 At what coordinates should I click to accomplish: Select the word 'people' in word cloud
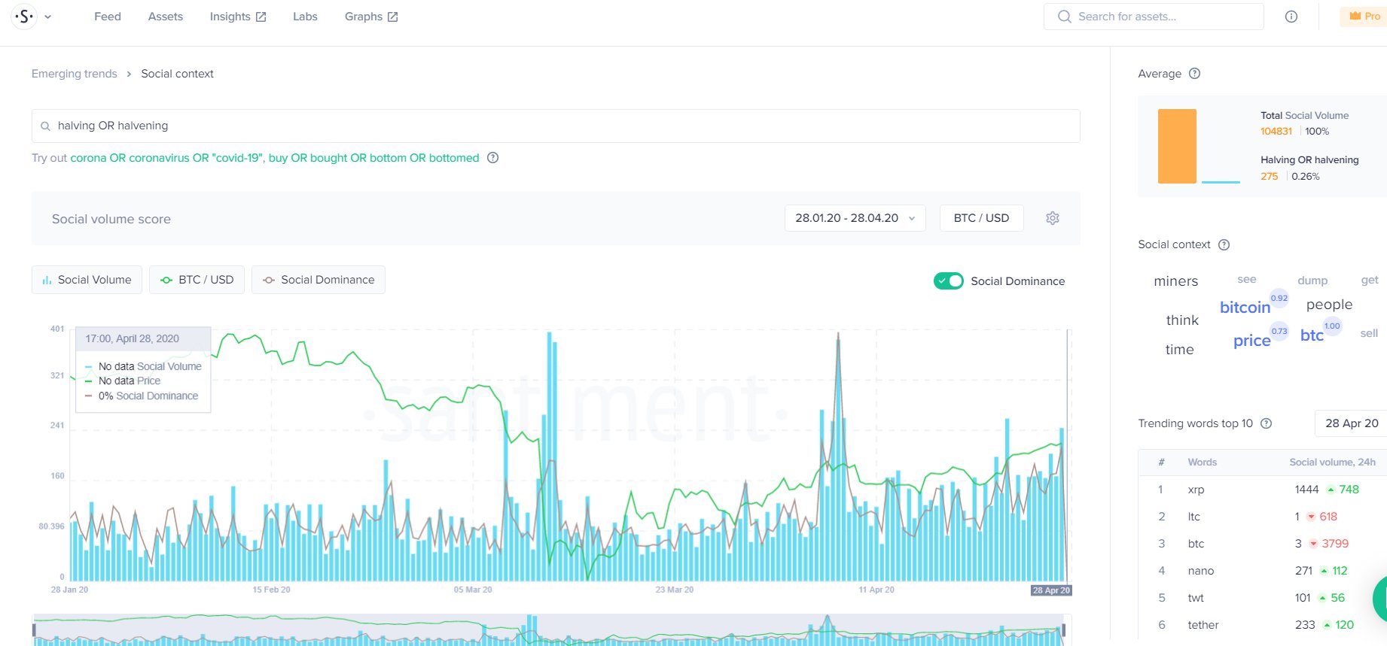[x=1330, y=305]
